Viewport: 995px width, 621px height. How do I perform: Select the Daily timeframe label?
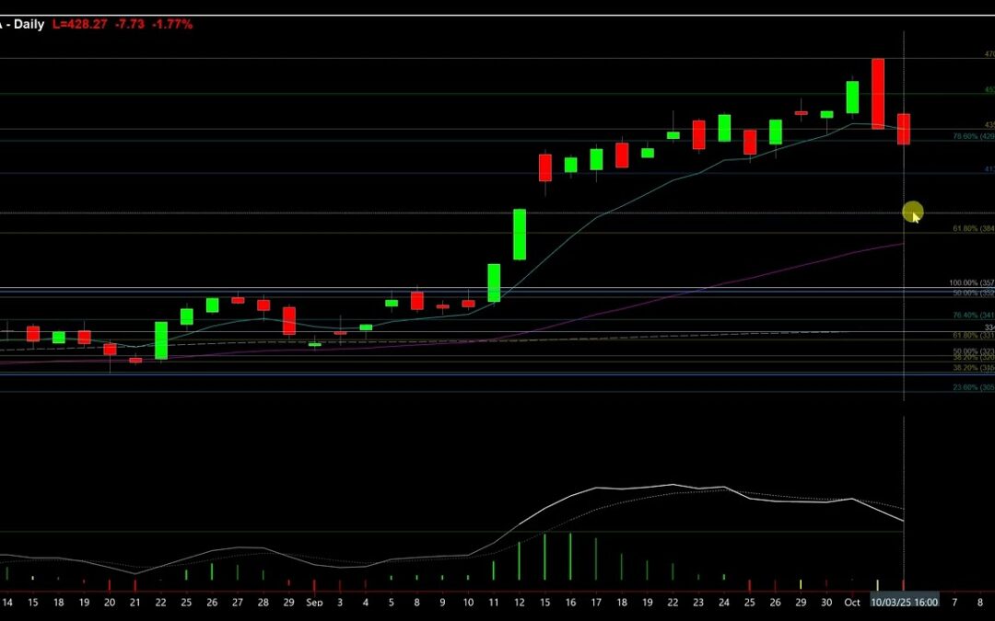29,24
